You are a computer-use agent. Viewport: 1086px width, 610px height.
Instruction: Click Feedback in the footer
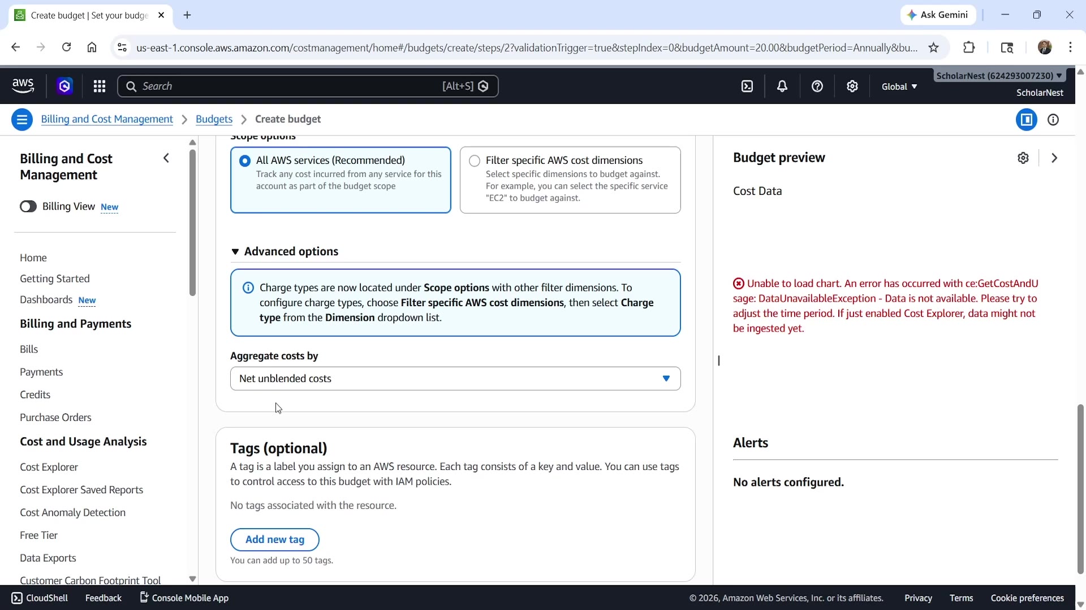(x=103, y=598)
